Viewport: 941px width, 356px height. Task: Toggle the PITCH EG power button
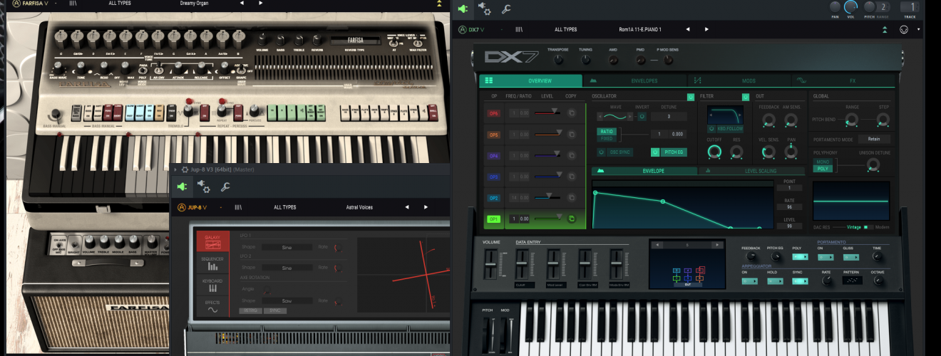pos(656,152)
